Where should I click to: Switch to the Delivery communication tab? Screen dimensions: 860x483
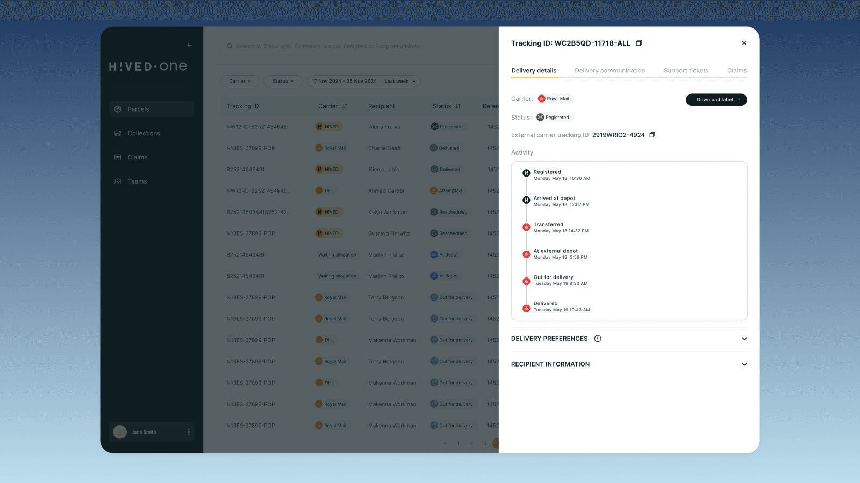pos(610,70)
